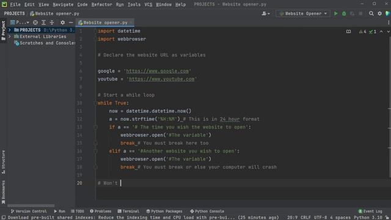Select opened file target icon in Project panel
Viewport: 391px width, 220px height.
click(35, 23)
